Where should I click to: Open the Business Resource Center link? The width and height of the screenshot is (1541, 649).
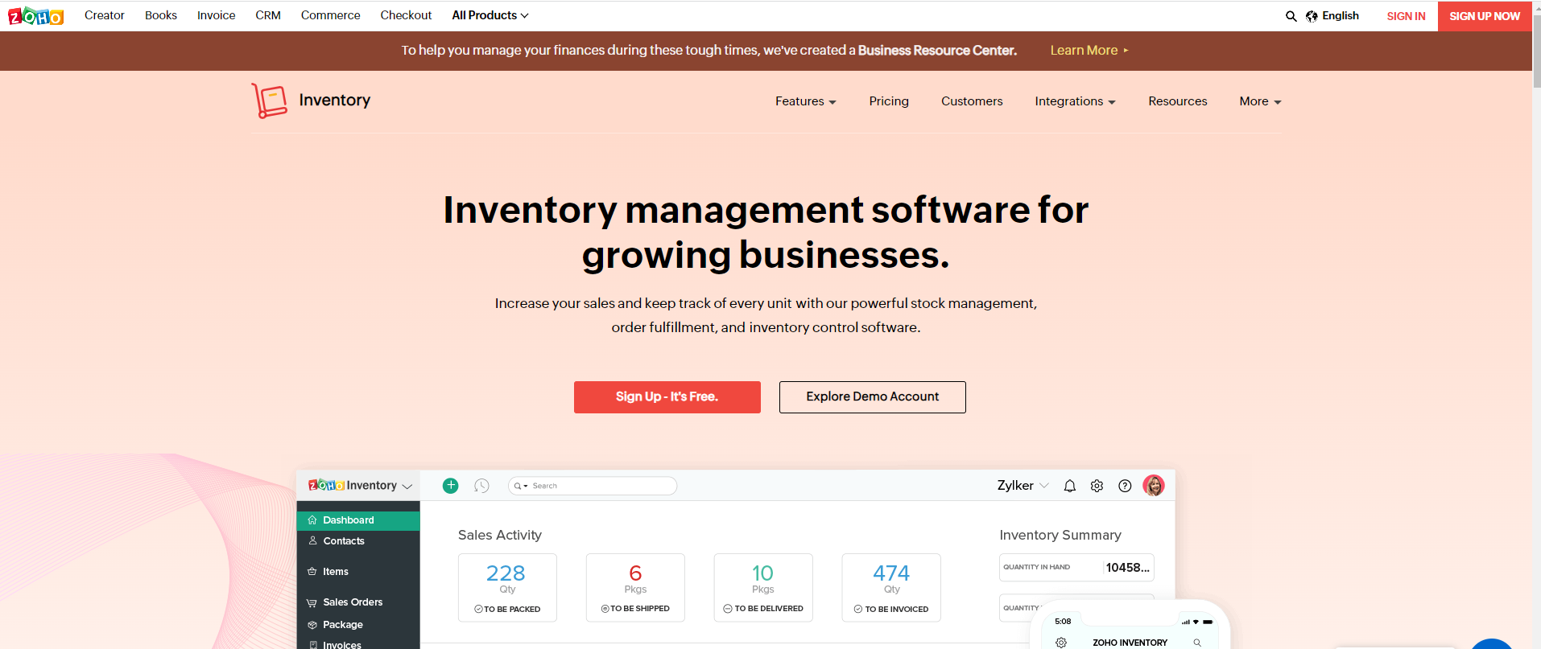937,50
